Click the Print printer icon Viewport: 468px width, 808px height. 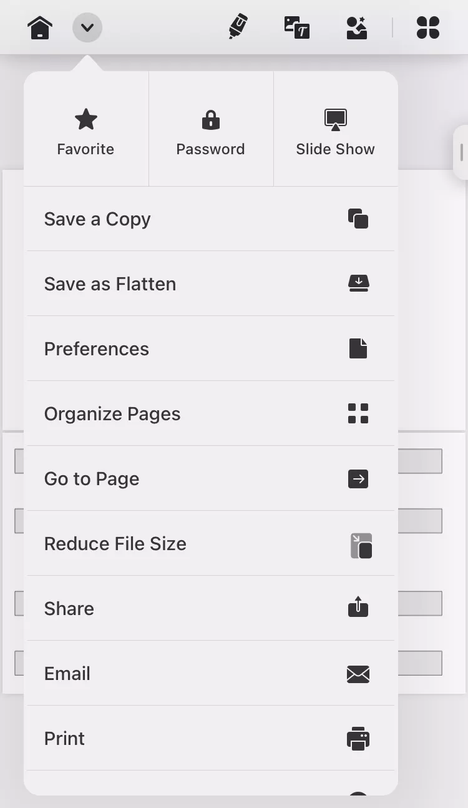pos(358,739)
